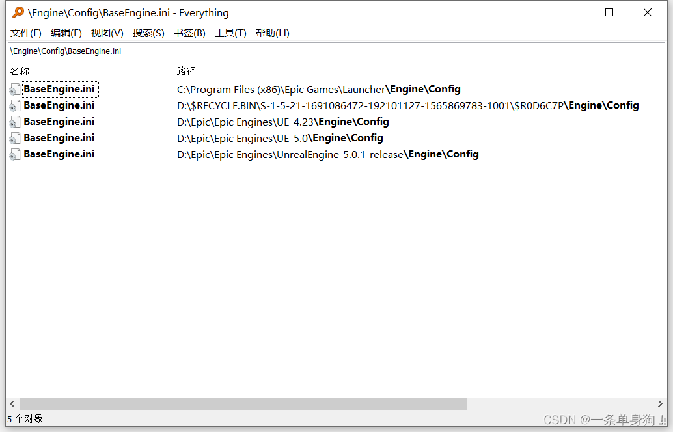Screen dimensions: 673x432
Task: Select BaseEngine.ini from UE_5.0 engine
Action: click(59, 138)
